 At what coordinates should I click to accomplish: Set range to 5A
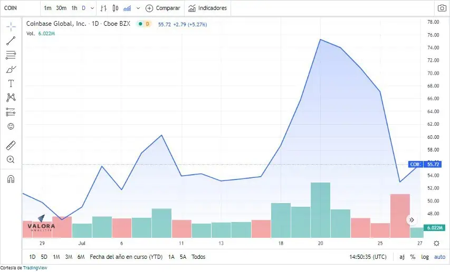183,257
